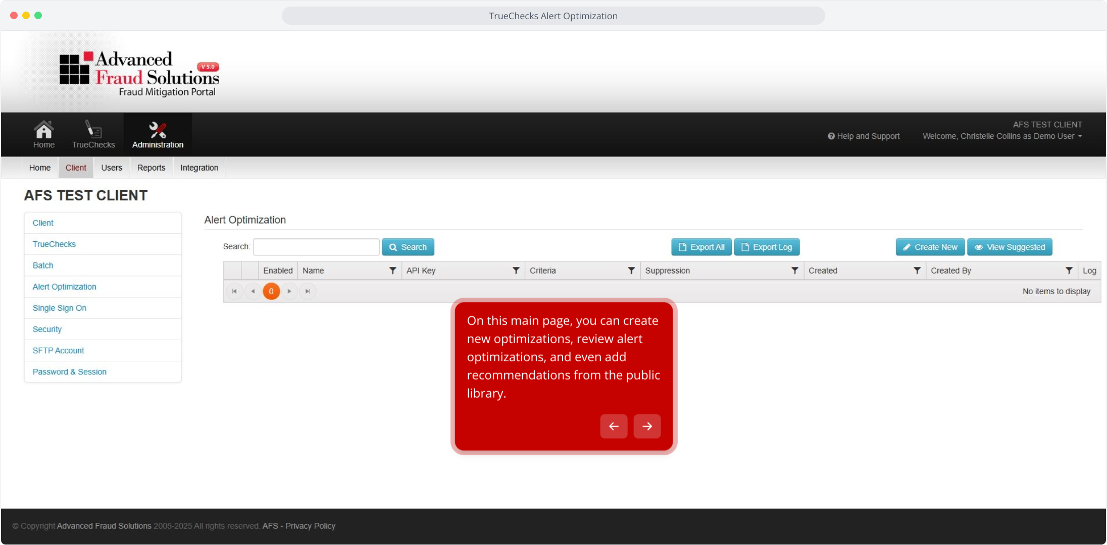Open the TrueChecks navigation icon
The height and width of the screenshot is (545, 1107).
[x=93, y=134]
